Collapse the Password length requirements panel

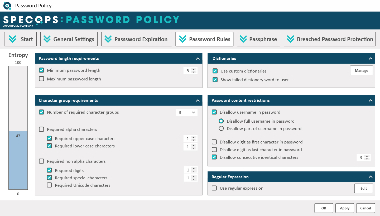pyautogui.click(x=198, y=59)
